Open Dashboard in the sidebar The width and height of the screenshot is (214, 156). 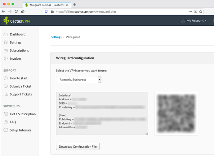[x=17, y=34]
